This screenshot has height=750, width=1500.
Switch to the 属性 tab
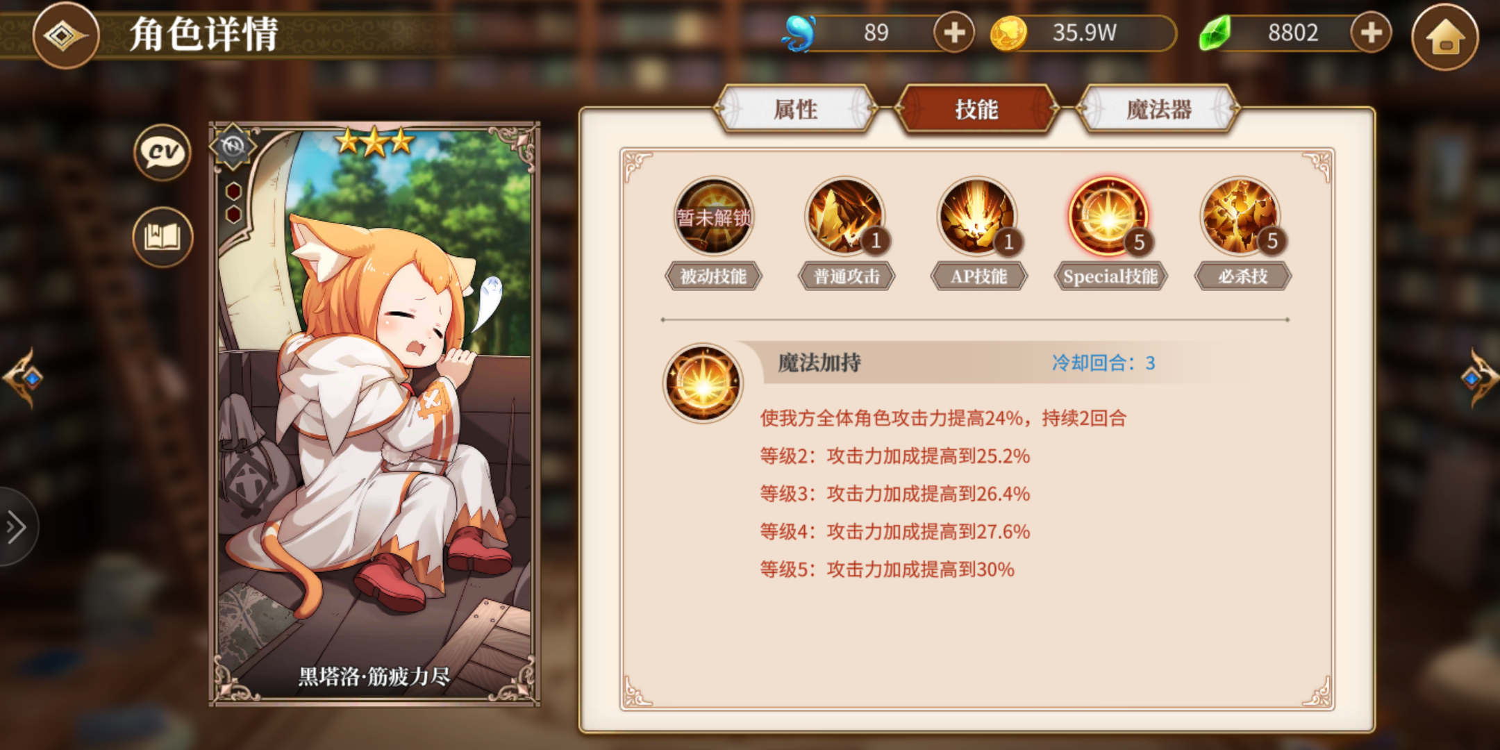click(x=796, y=109)
